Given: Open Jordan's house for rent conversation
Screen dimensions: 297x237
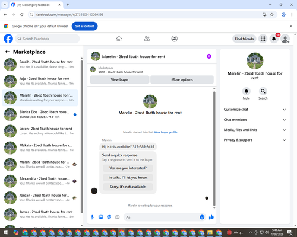Looking at the screenshot, I should click(40, 198).
